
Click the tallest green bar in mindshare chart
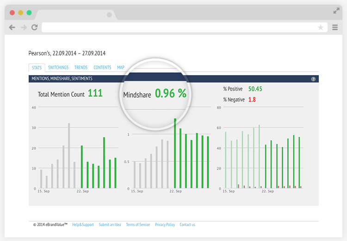pyautogui.click(x=175, y=153)
